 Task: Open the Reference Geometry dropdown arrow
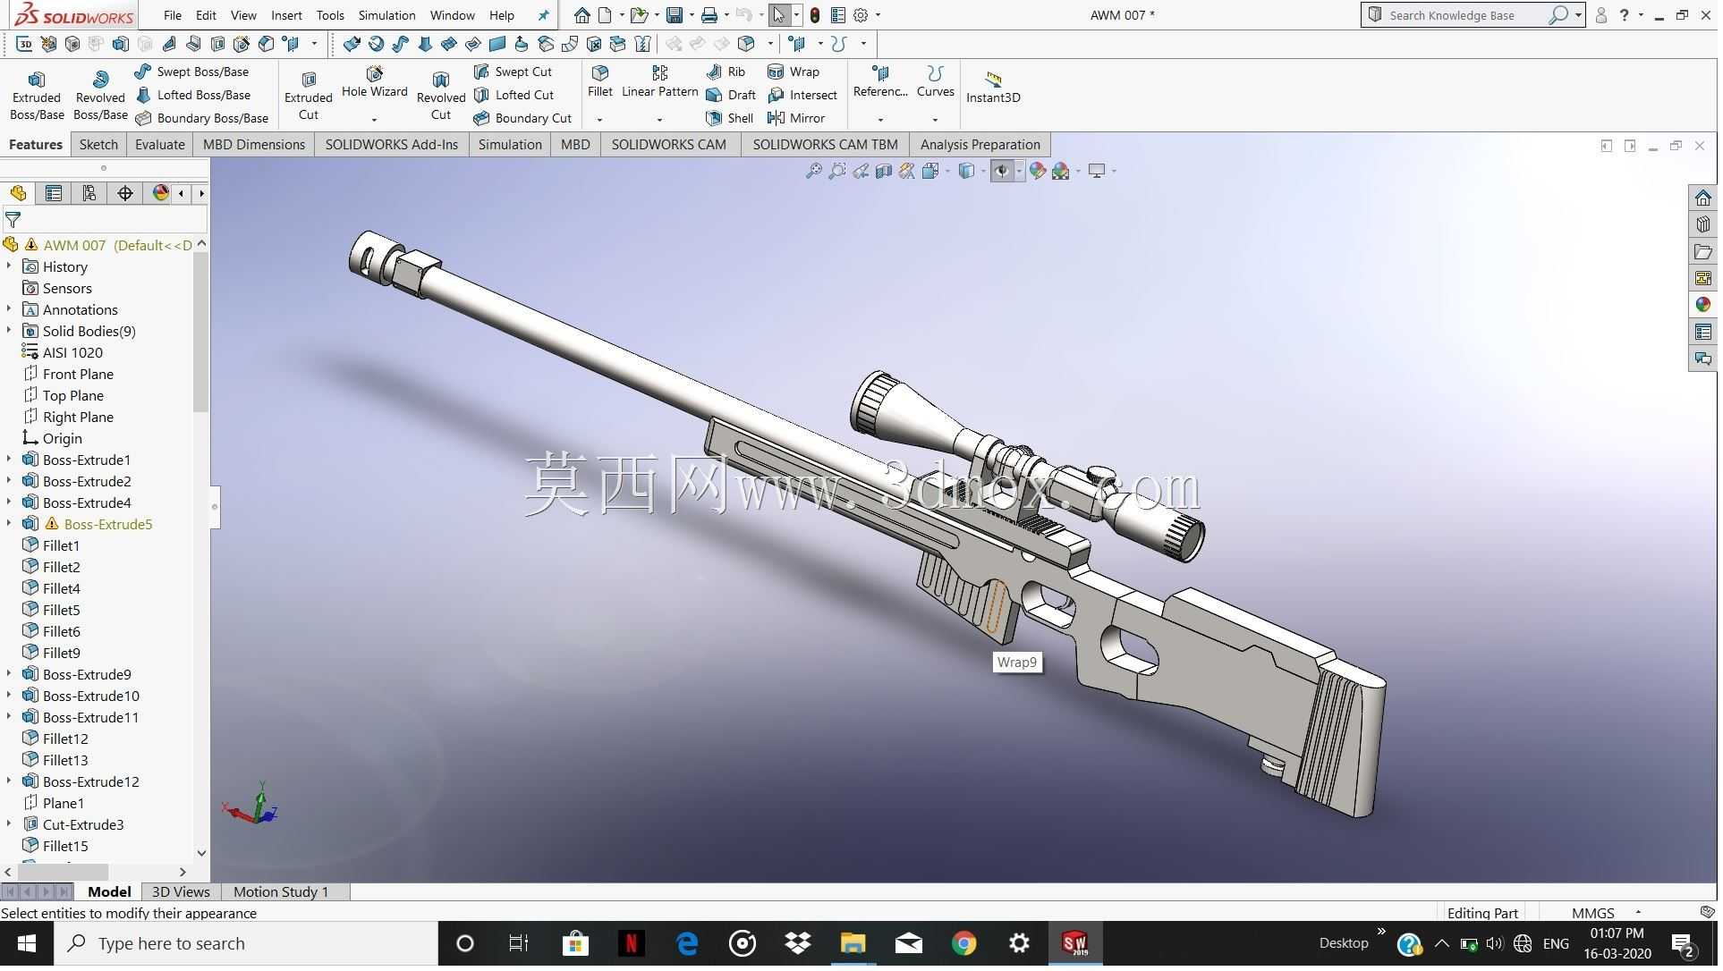click(880, 119)
